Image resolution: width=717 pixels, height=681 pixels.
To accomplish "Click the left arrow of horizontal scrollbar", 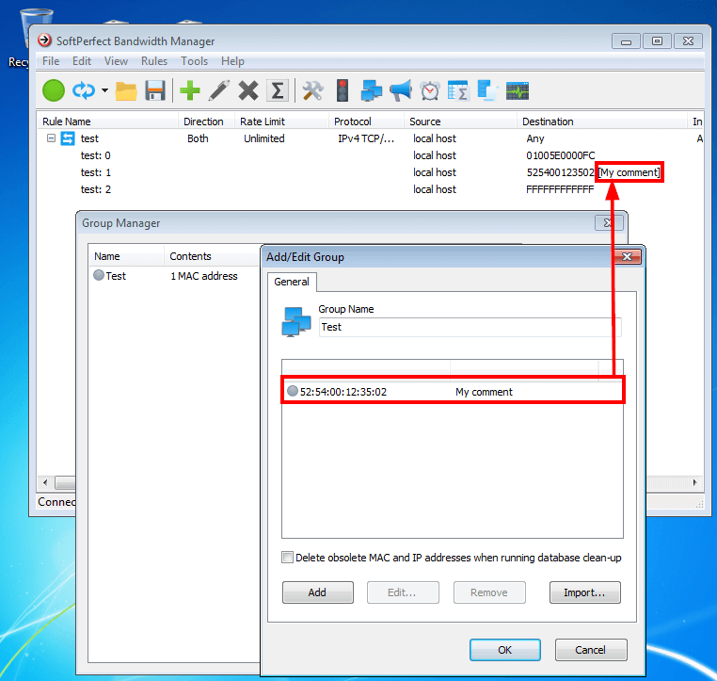I will 45,482.
